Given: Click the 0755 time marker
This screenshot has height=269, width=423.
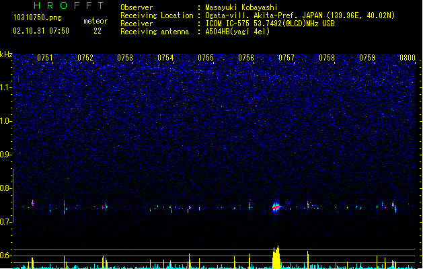Looking at the screenshot, I should tap(206, 58).
